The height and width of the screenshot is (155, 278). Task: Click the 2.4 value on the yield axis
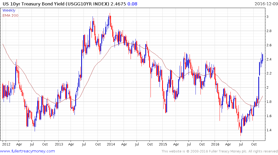[x=269, y=59]
